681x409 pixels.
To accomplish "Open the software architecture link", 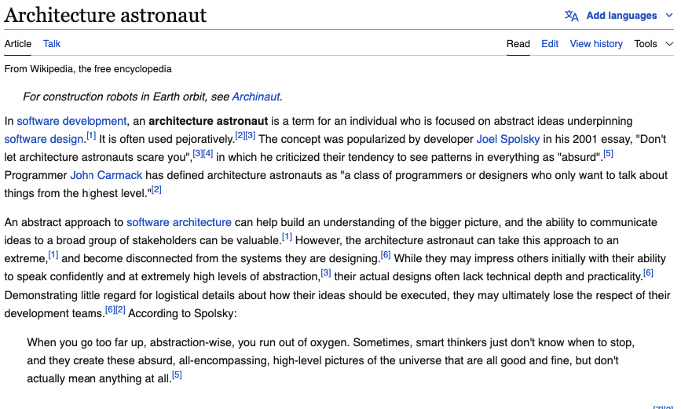I will click(179, 222).
